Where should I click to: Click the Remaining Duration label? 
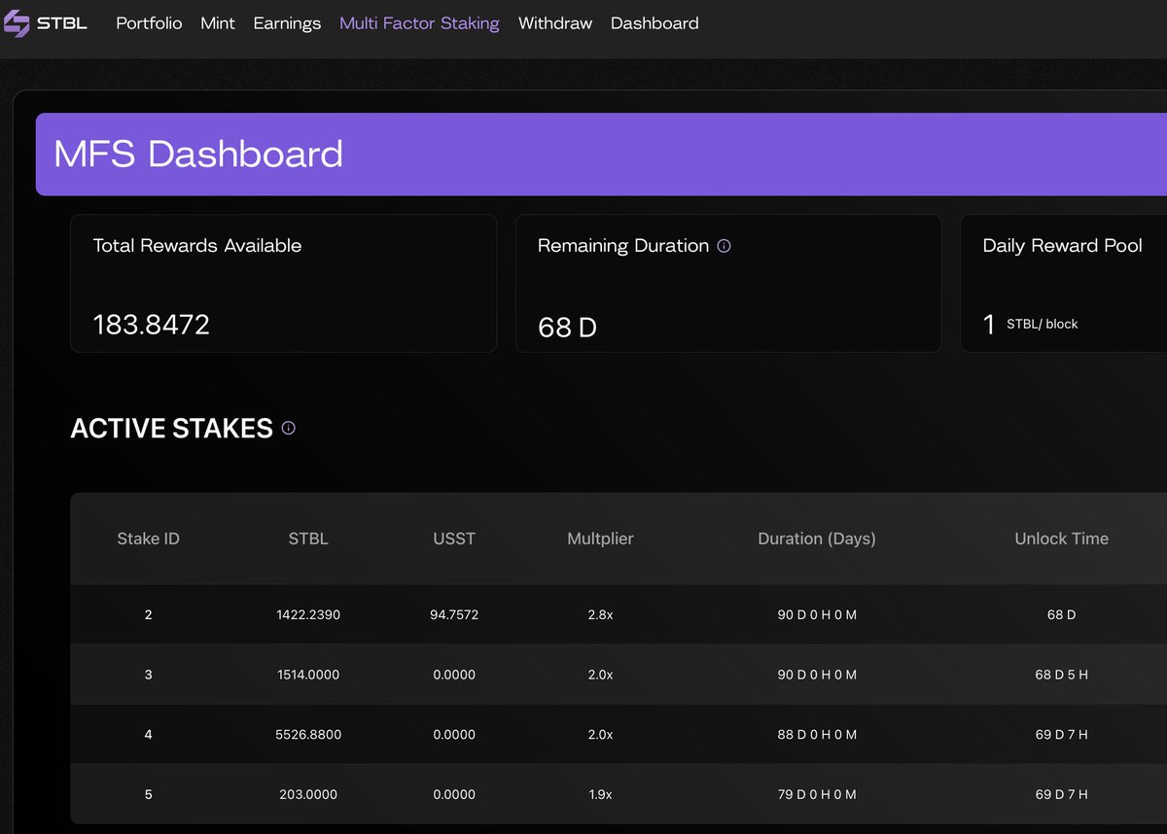pos(623,246)
